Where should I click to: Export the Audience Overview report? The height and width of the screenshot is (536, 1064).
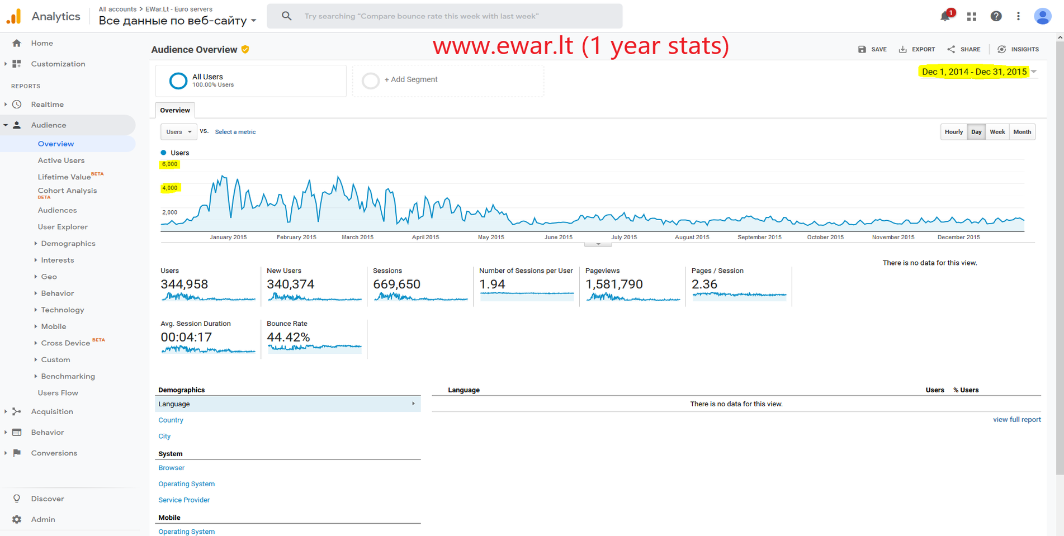point(917,49)
